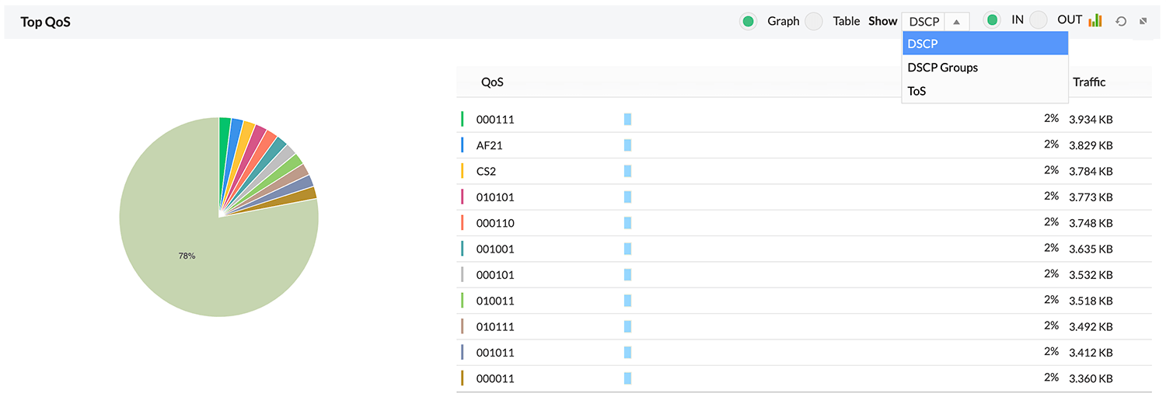Select the IN traffic radio button
The image size is (1166, 397).
[992, 21]
